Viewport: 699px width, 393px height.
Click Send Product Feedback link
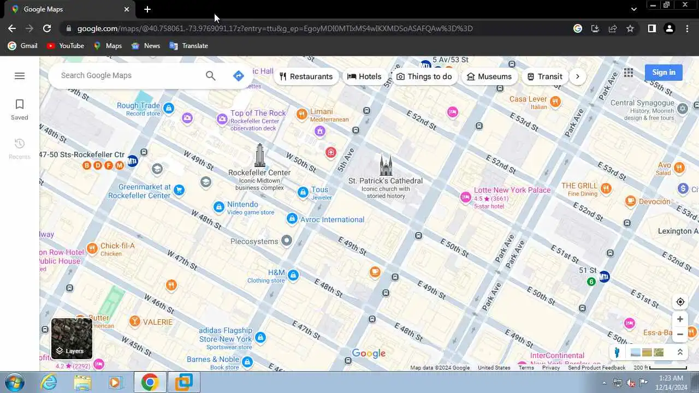[x=596, y=368]
